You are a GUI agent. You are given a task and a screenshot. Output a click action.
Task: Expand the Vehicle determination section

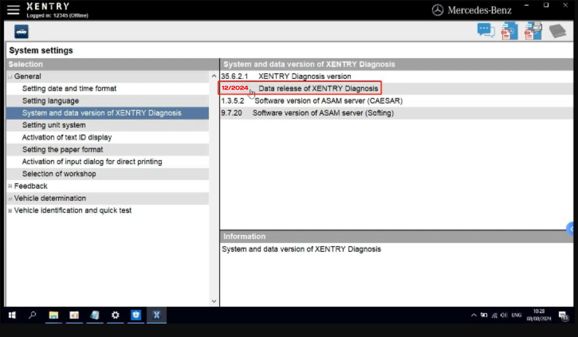coord(10,198)
